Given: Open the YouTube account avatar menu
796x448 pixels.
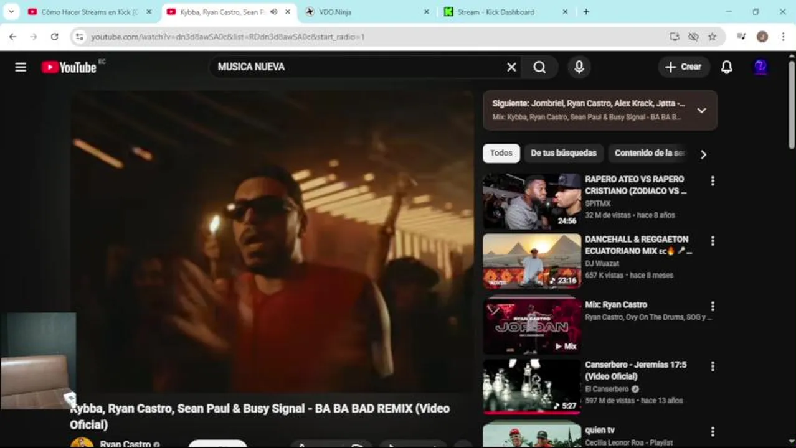Looking at the screenshot, I should click(x=760, y=67).
